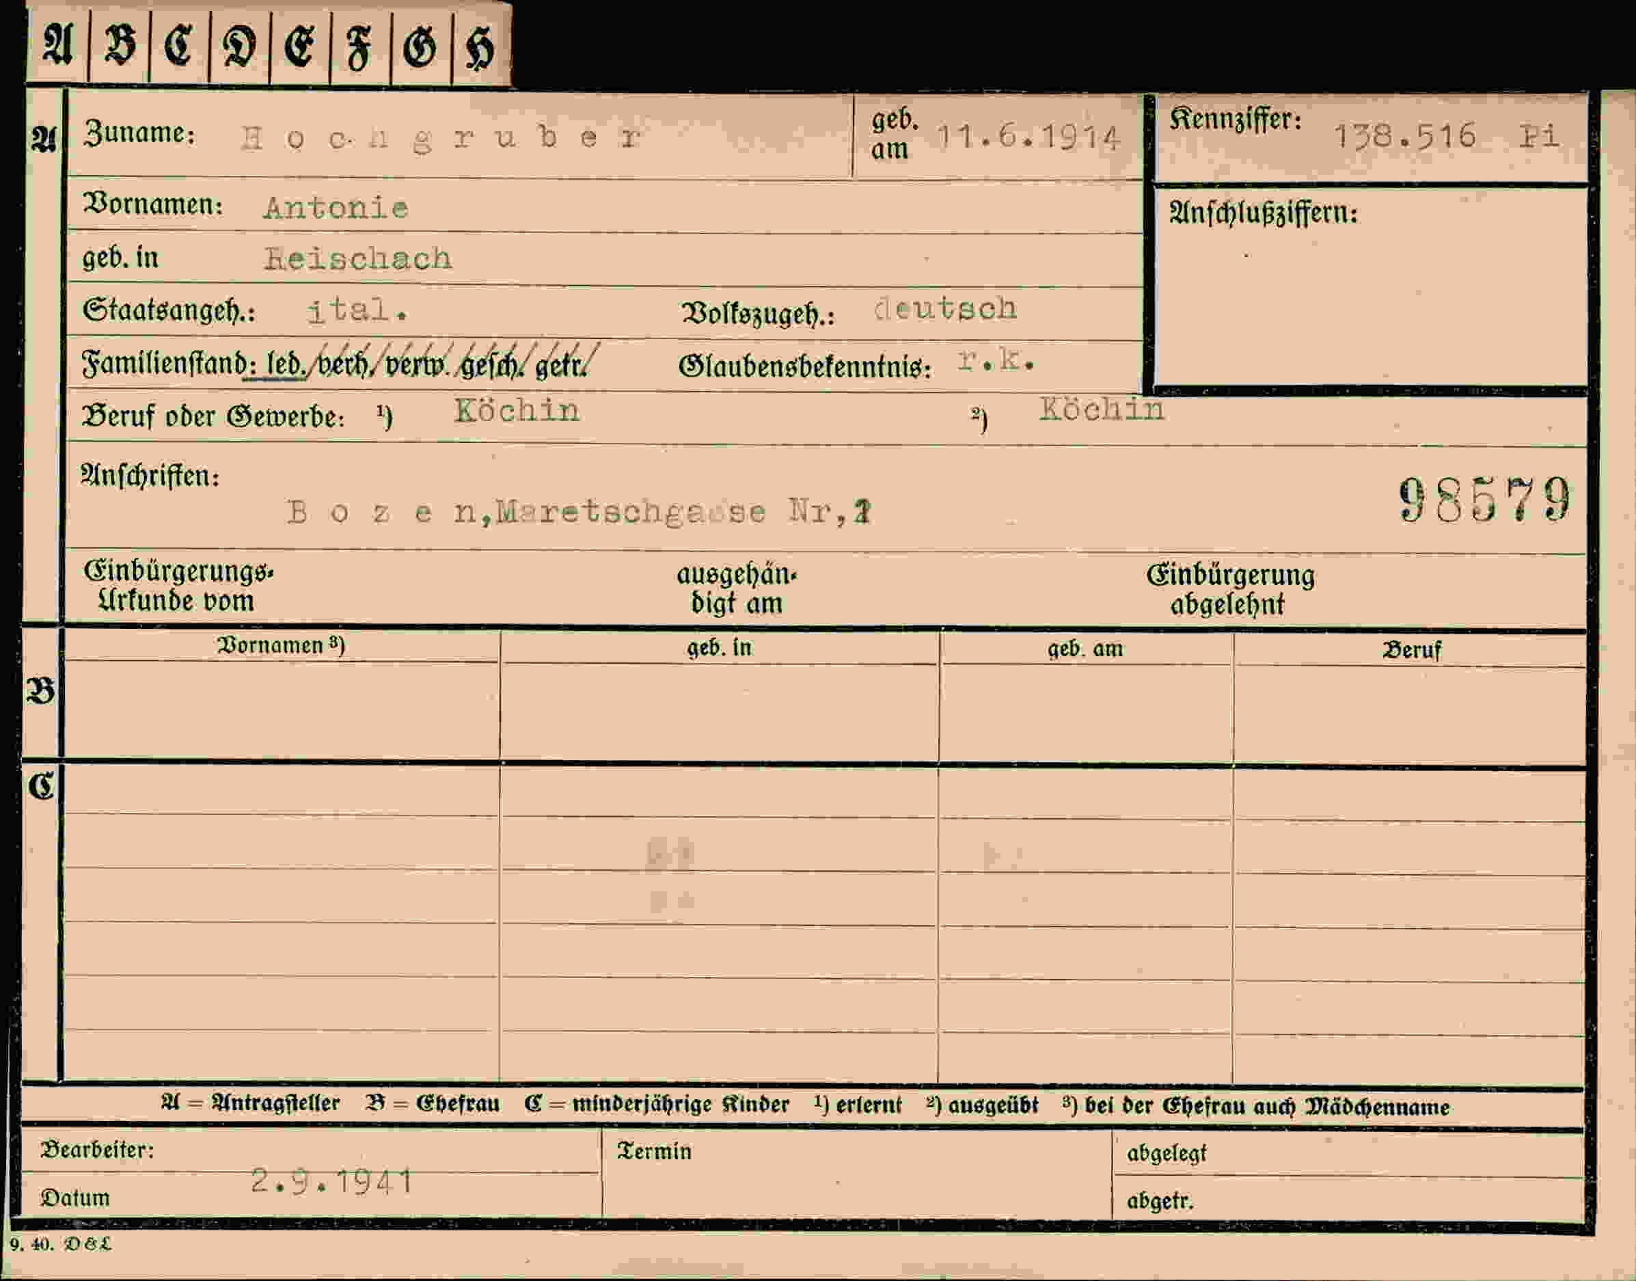Click the struck-out 'verw.' marital option

point(417,365)
